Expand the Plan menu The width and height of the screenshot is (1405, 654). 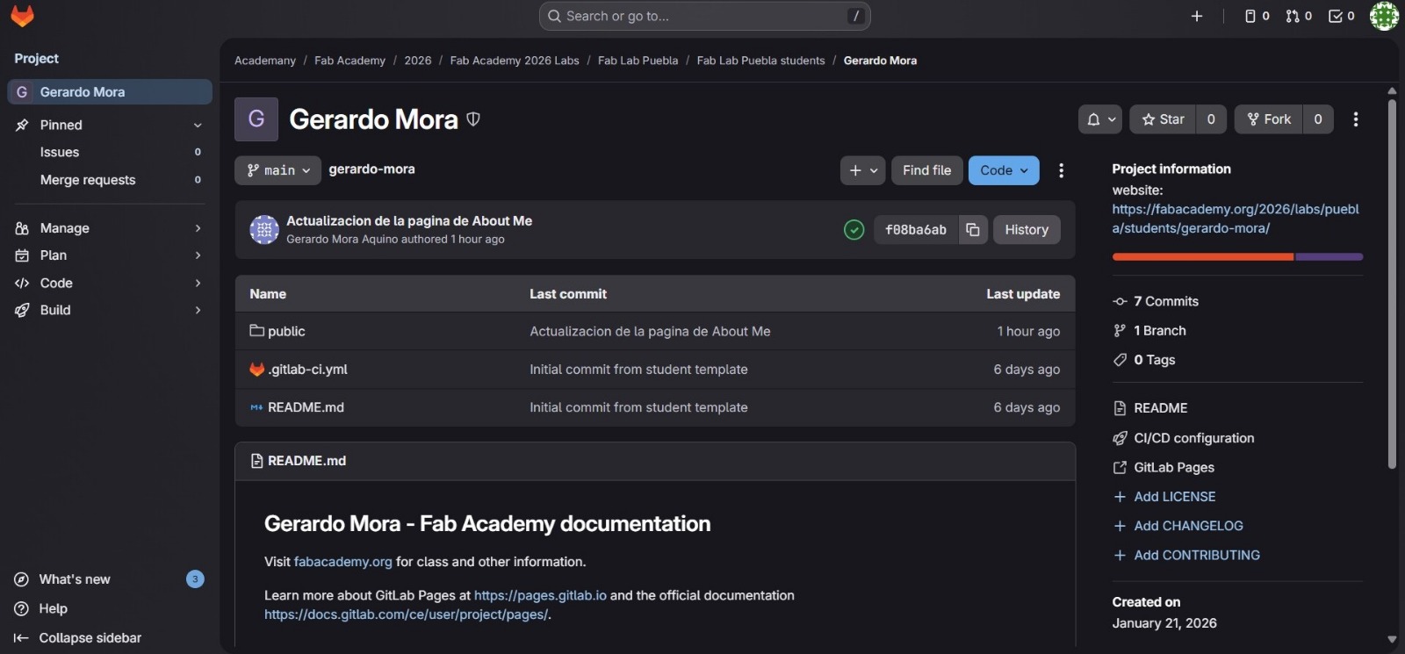[110, 255]
